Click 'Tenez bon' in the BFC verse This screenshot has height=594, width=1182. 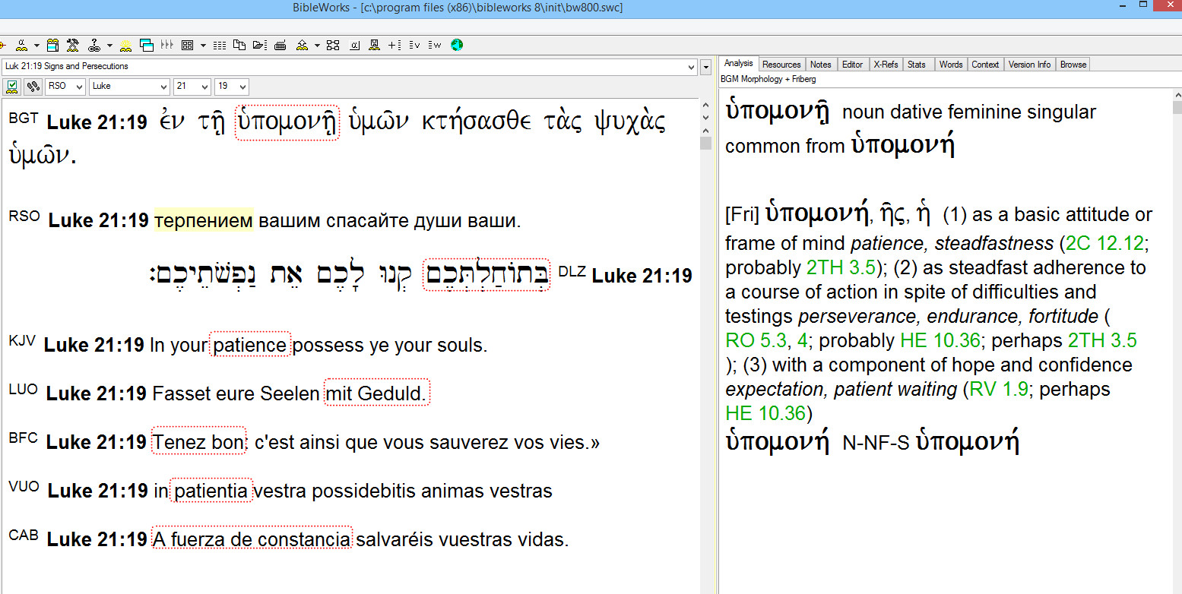pyautogui.click(x=198, y=442)
